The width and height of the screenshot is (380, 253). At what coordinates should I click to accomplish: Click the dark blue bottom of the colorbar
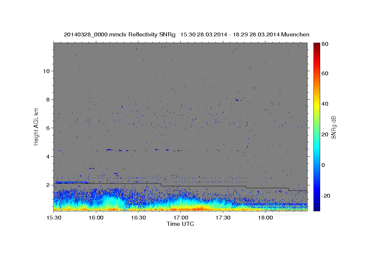(316, 208)
